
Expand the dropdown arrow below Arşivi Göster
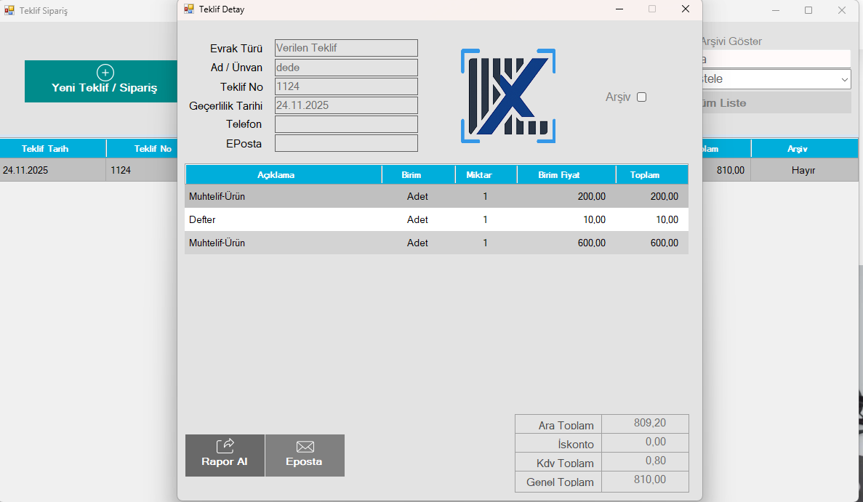(844, 79)
